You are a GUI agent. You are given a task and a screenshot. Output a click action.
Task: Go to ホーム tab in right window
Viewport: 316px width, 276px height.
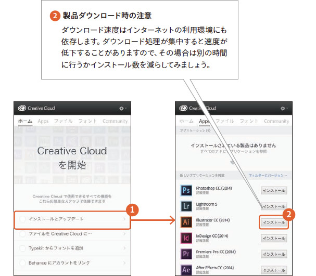click(186, 121)
